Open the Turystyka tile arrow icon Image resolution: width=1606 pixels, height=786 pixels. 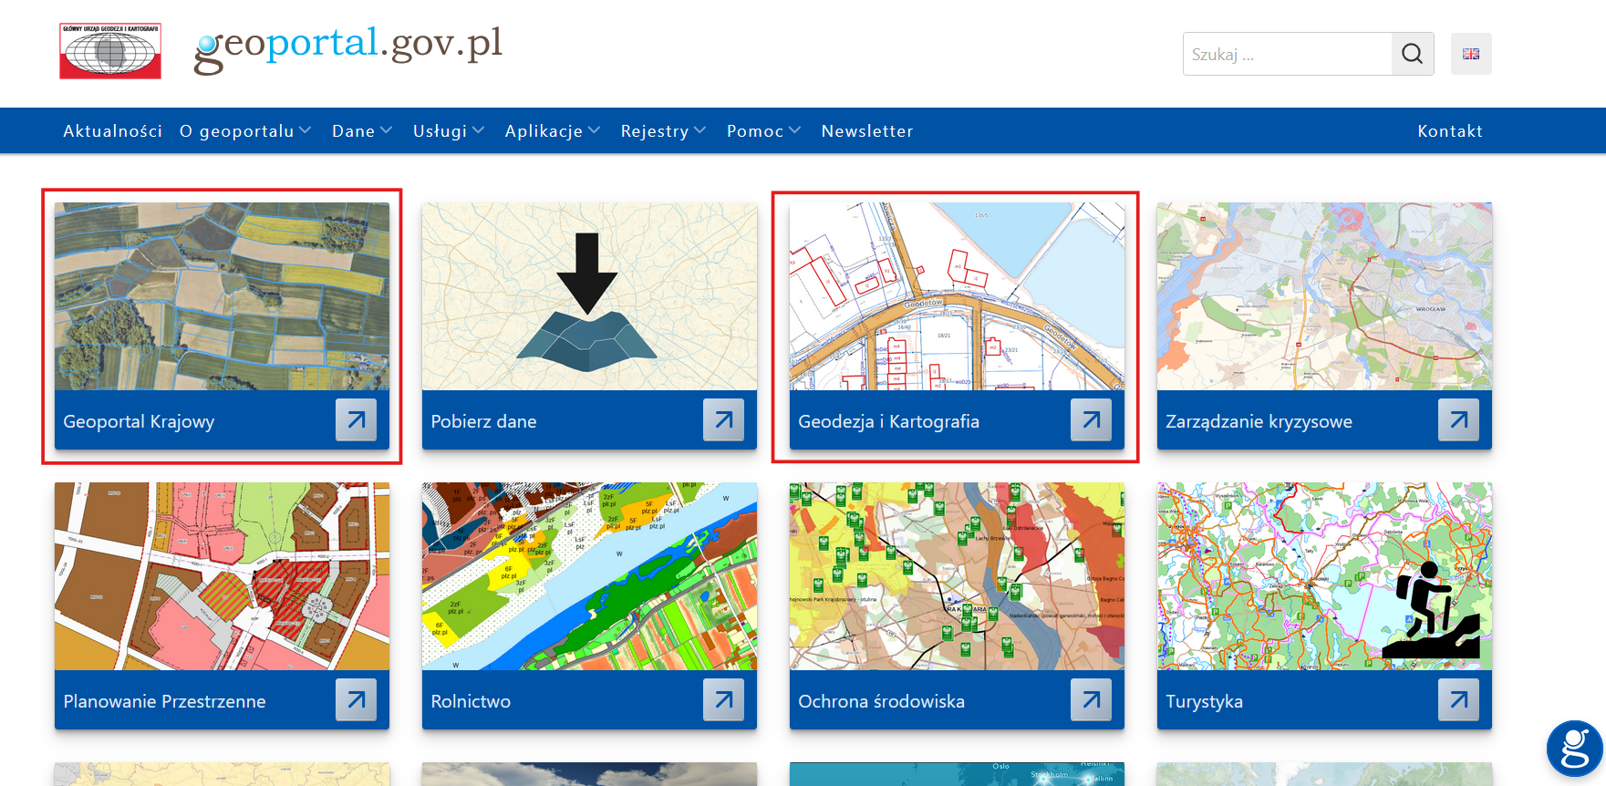click(x=1458, y=700)
